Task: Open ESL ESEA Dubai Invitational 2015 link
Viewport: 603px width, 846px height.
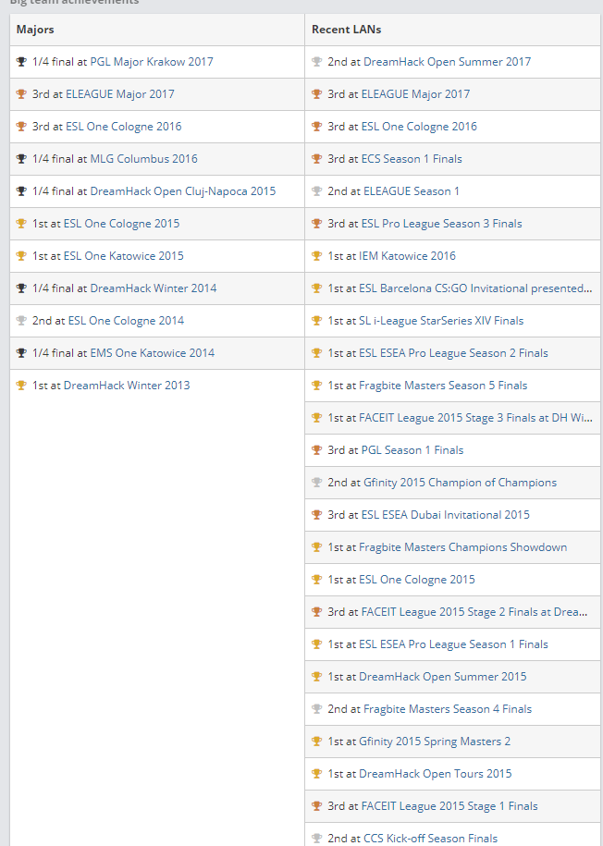Action: pyautogui.click(x=446, y=515)
